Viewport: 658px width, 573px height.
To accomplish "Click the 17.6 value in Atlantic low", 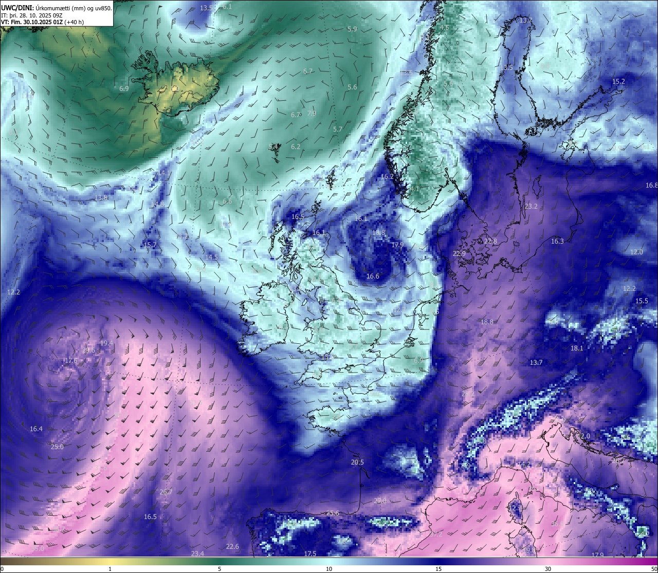I will [x=70, y=361].
